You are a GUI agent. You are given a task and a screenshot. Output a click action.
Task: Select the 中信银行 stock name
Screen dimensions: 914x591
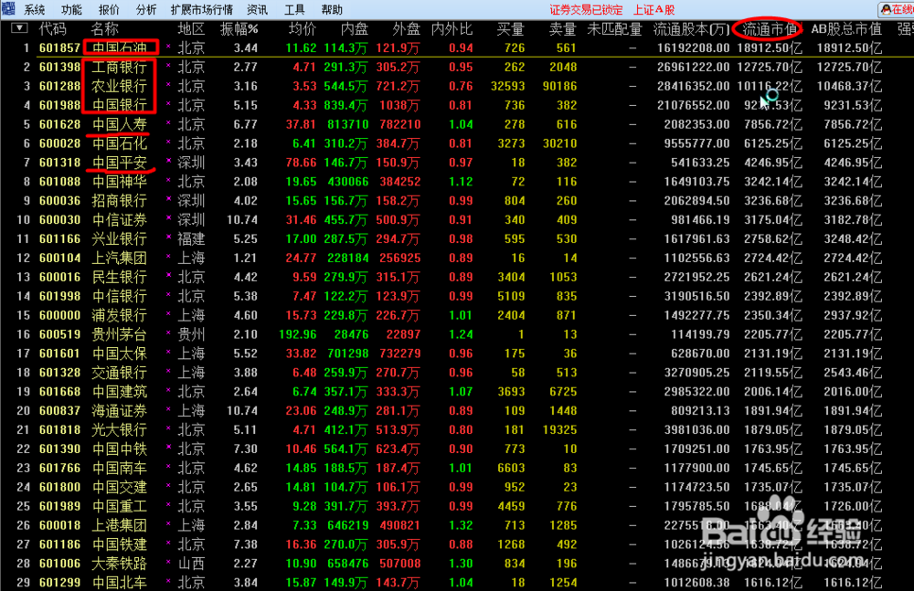tap(119, 296)
